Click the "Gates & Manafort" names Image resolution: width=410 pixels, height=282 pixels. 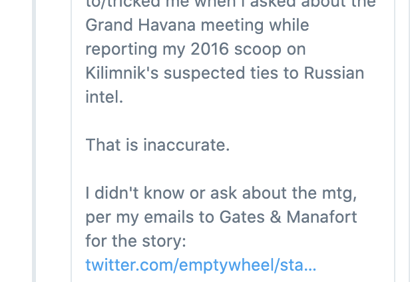coord(288,217)
